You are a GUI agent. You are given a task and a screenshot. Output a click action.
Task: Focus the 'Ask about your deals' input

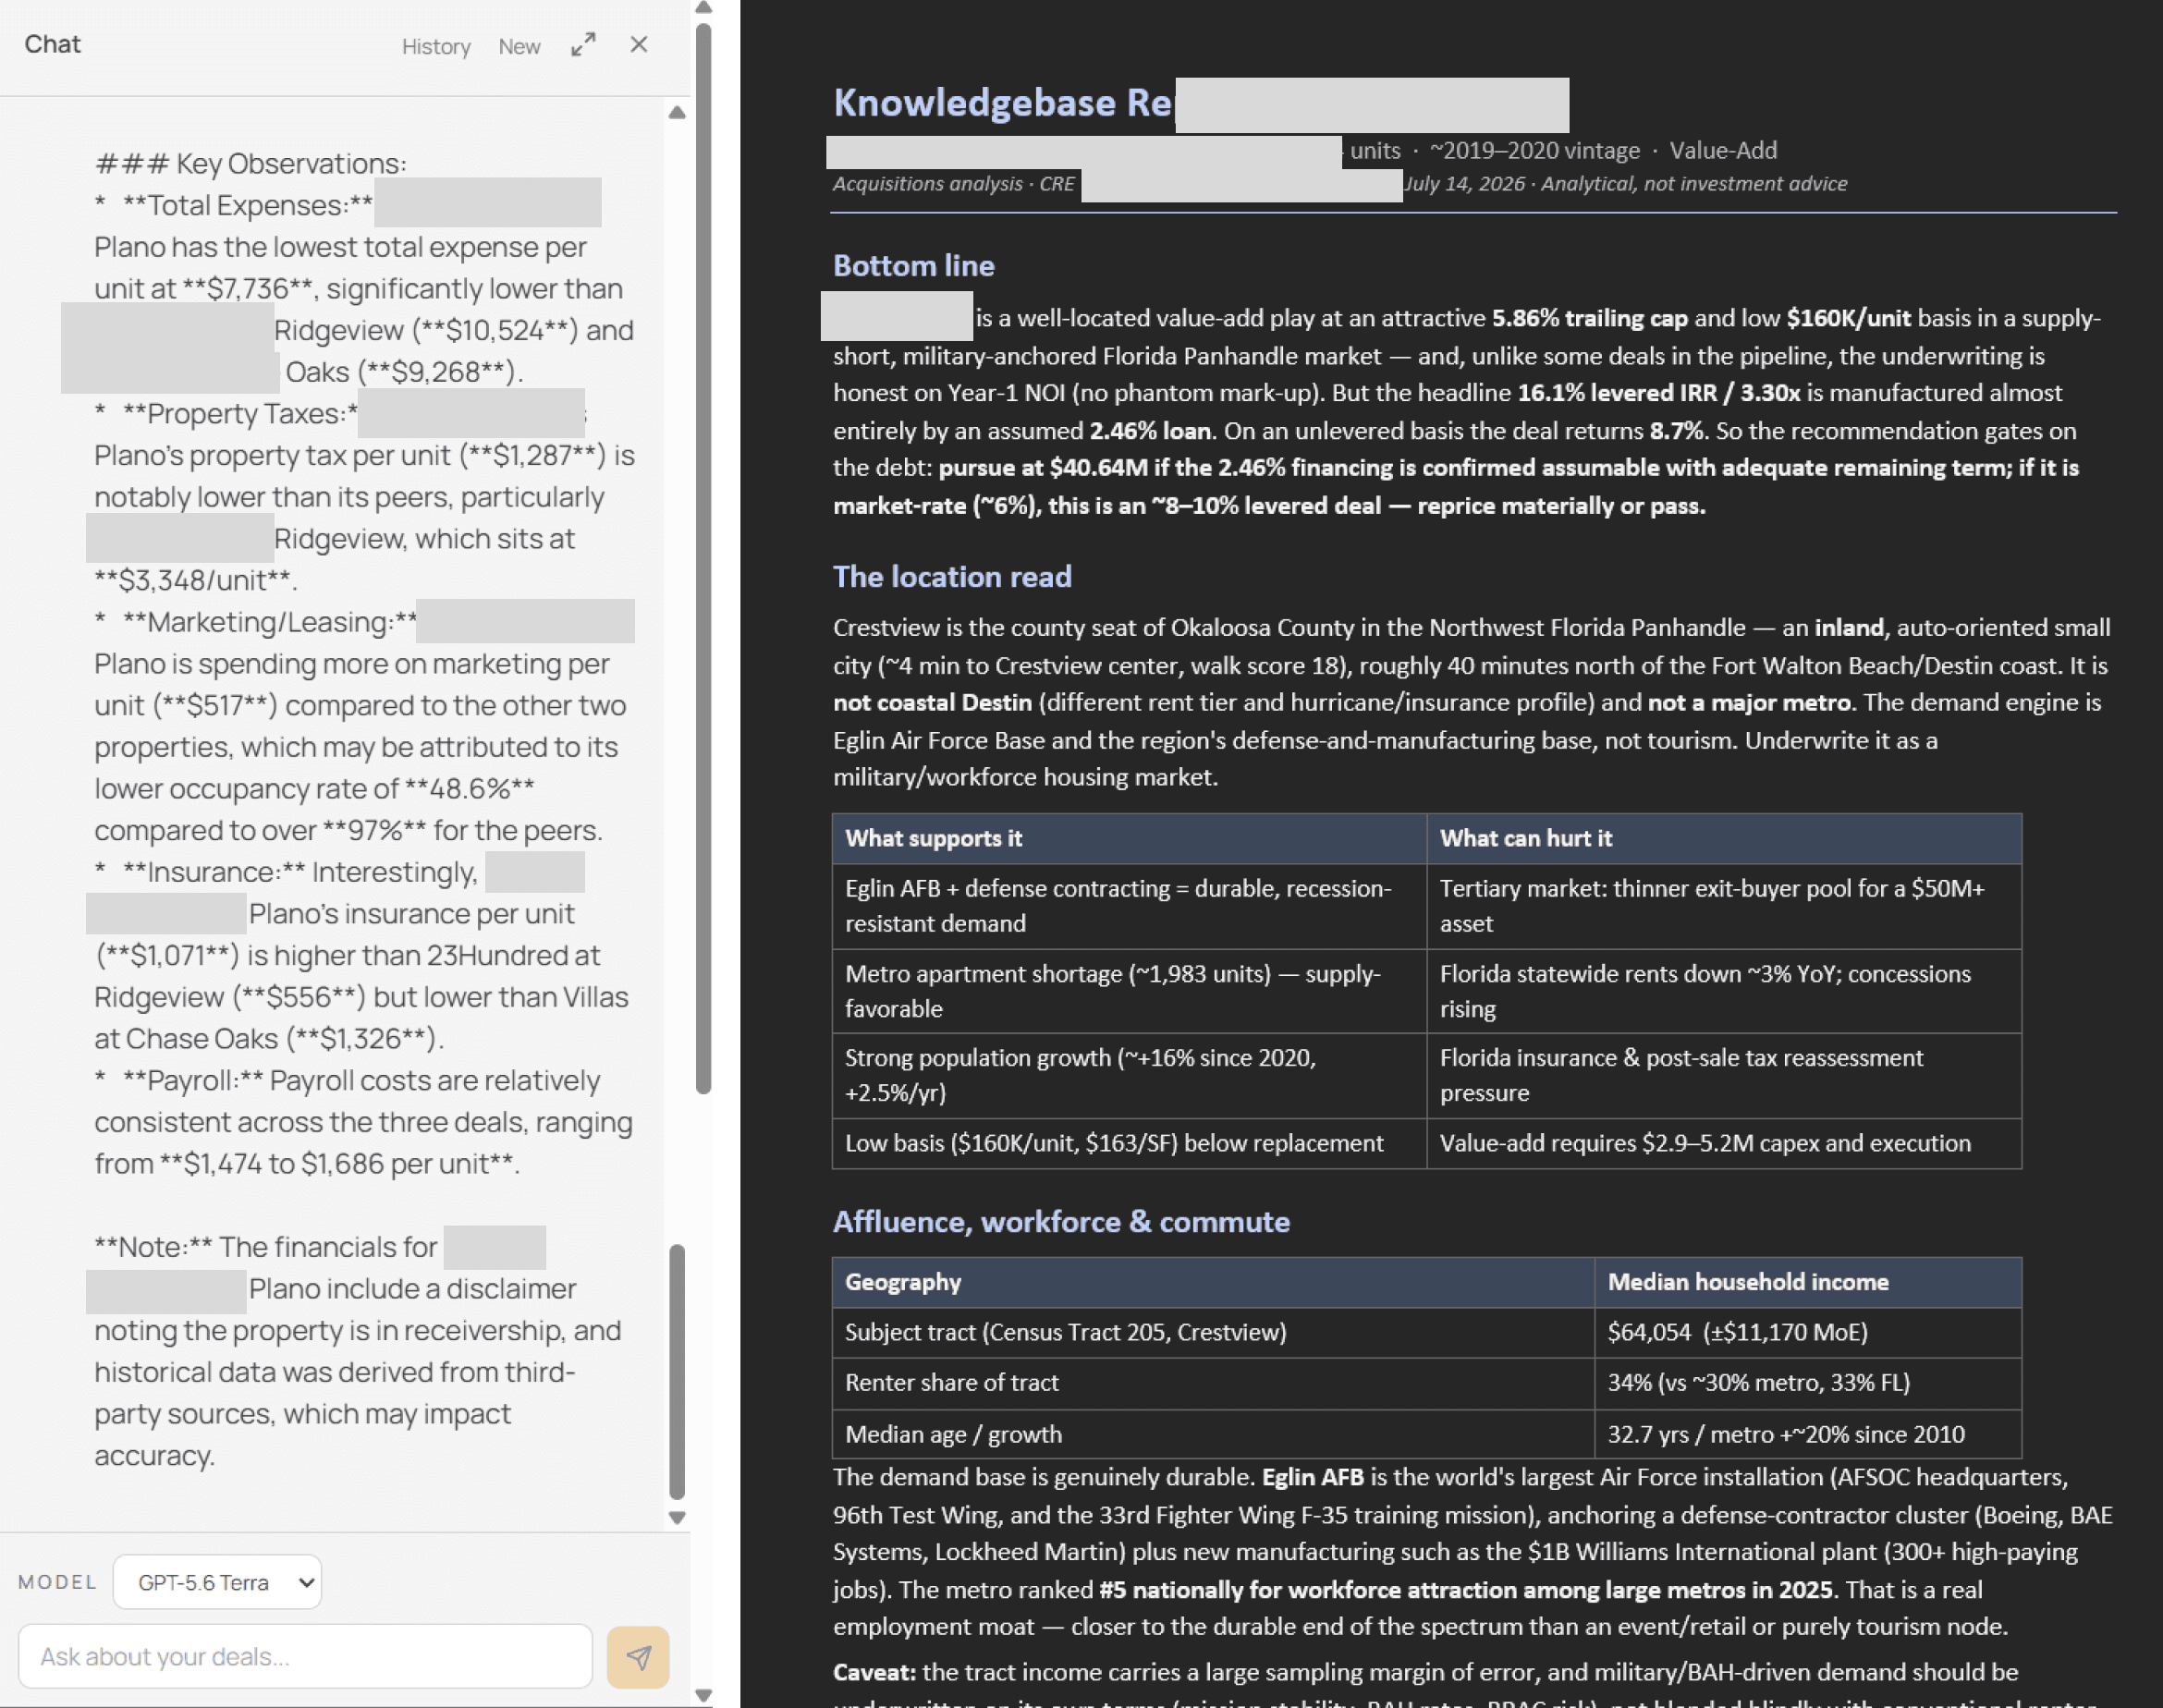(306, 1656)
